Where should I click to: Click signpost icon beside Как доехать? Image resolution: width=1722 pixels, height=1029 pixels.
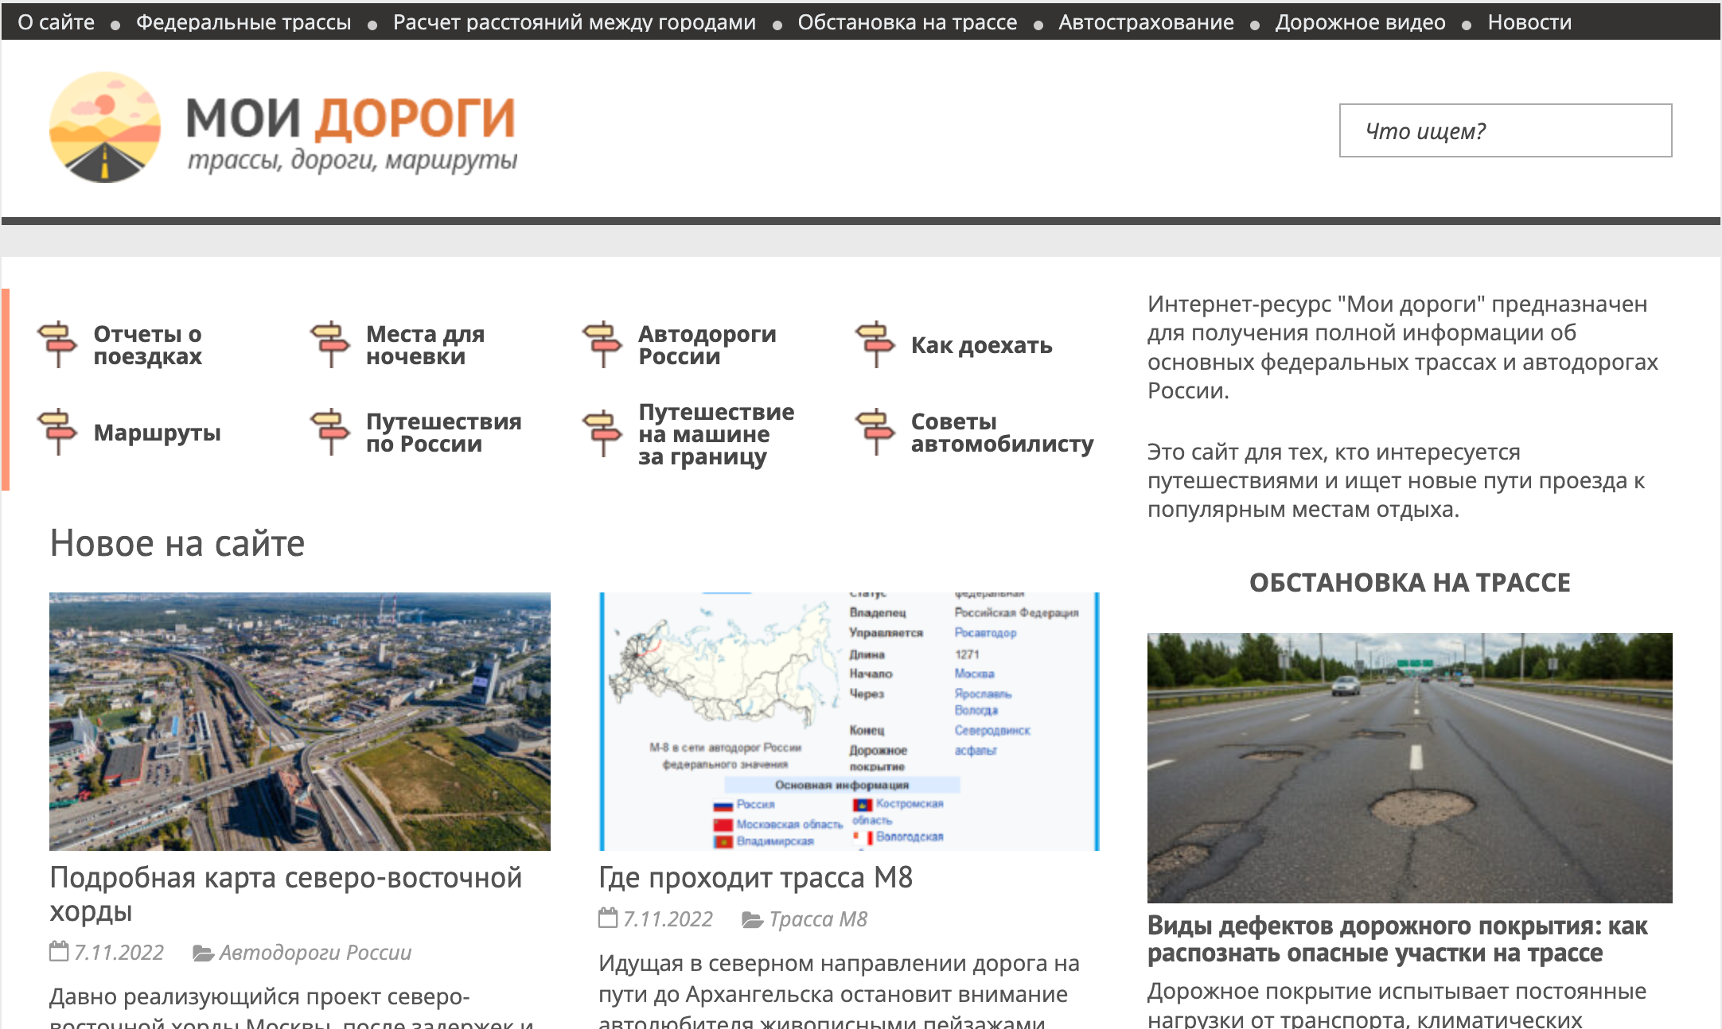click(x=875, y=344)
